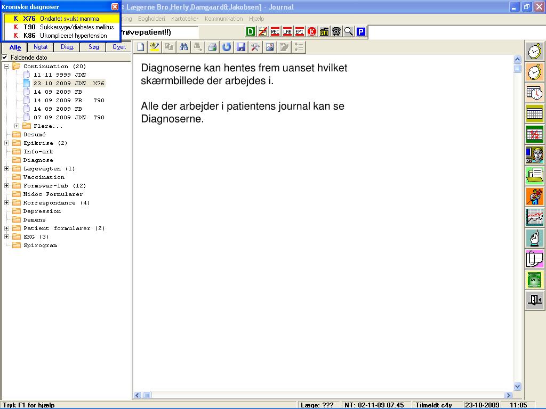
Task: Click the telephone icon in top toolbar
Action: (x=336, y=31)
